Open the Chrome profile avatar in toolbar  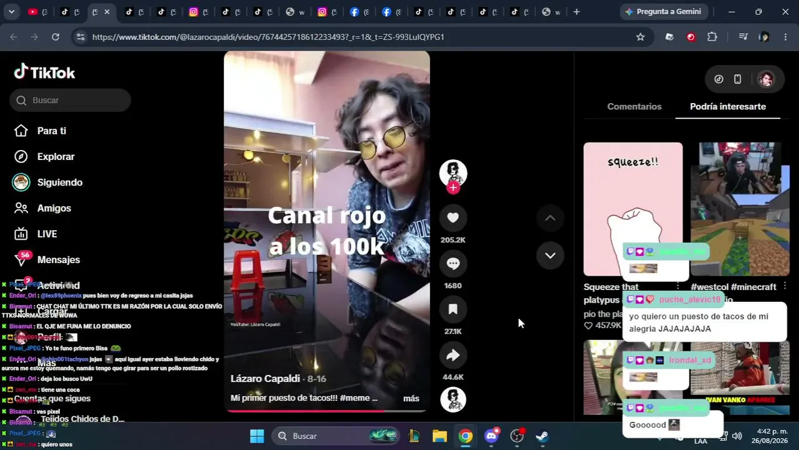coord(764,37)
